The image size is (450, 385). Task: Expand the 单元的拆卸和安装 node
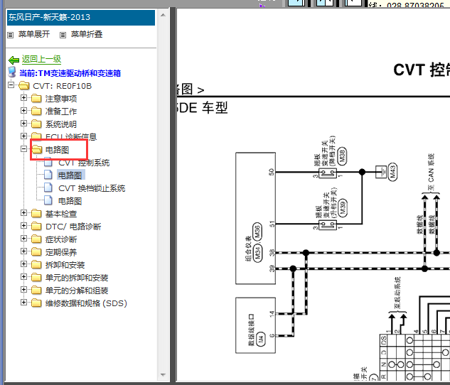[24, 277]
